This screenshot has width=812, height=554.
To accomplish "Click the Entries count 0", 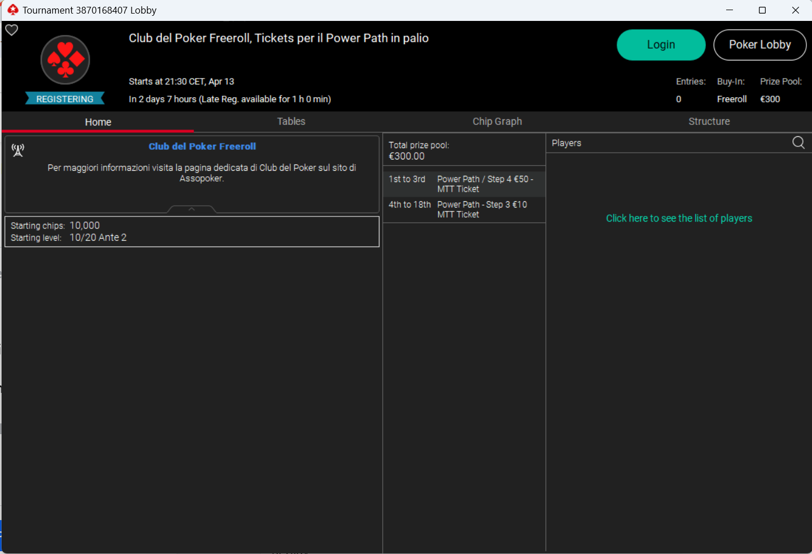I will click(x=679, y=99).
